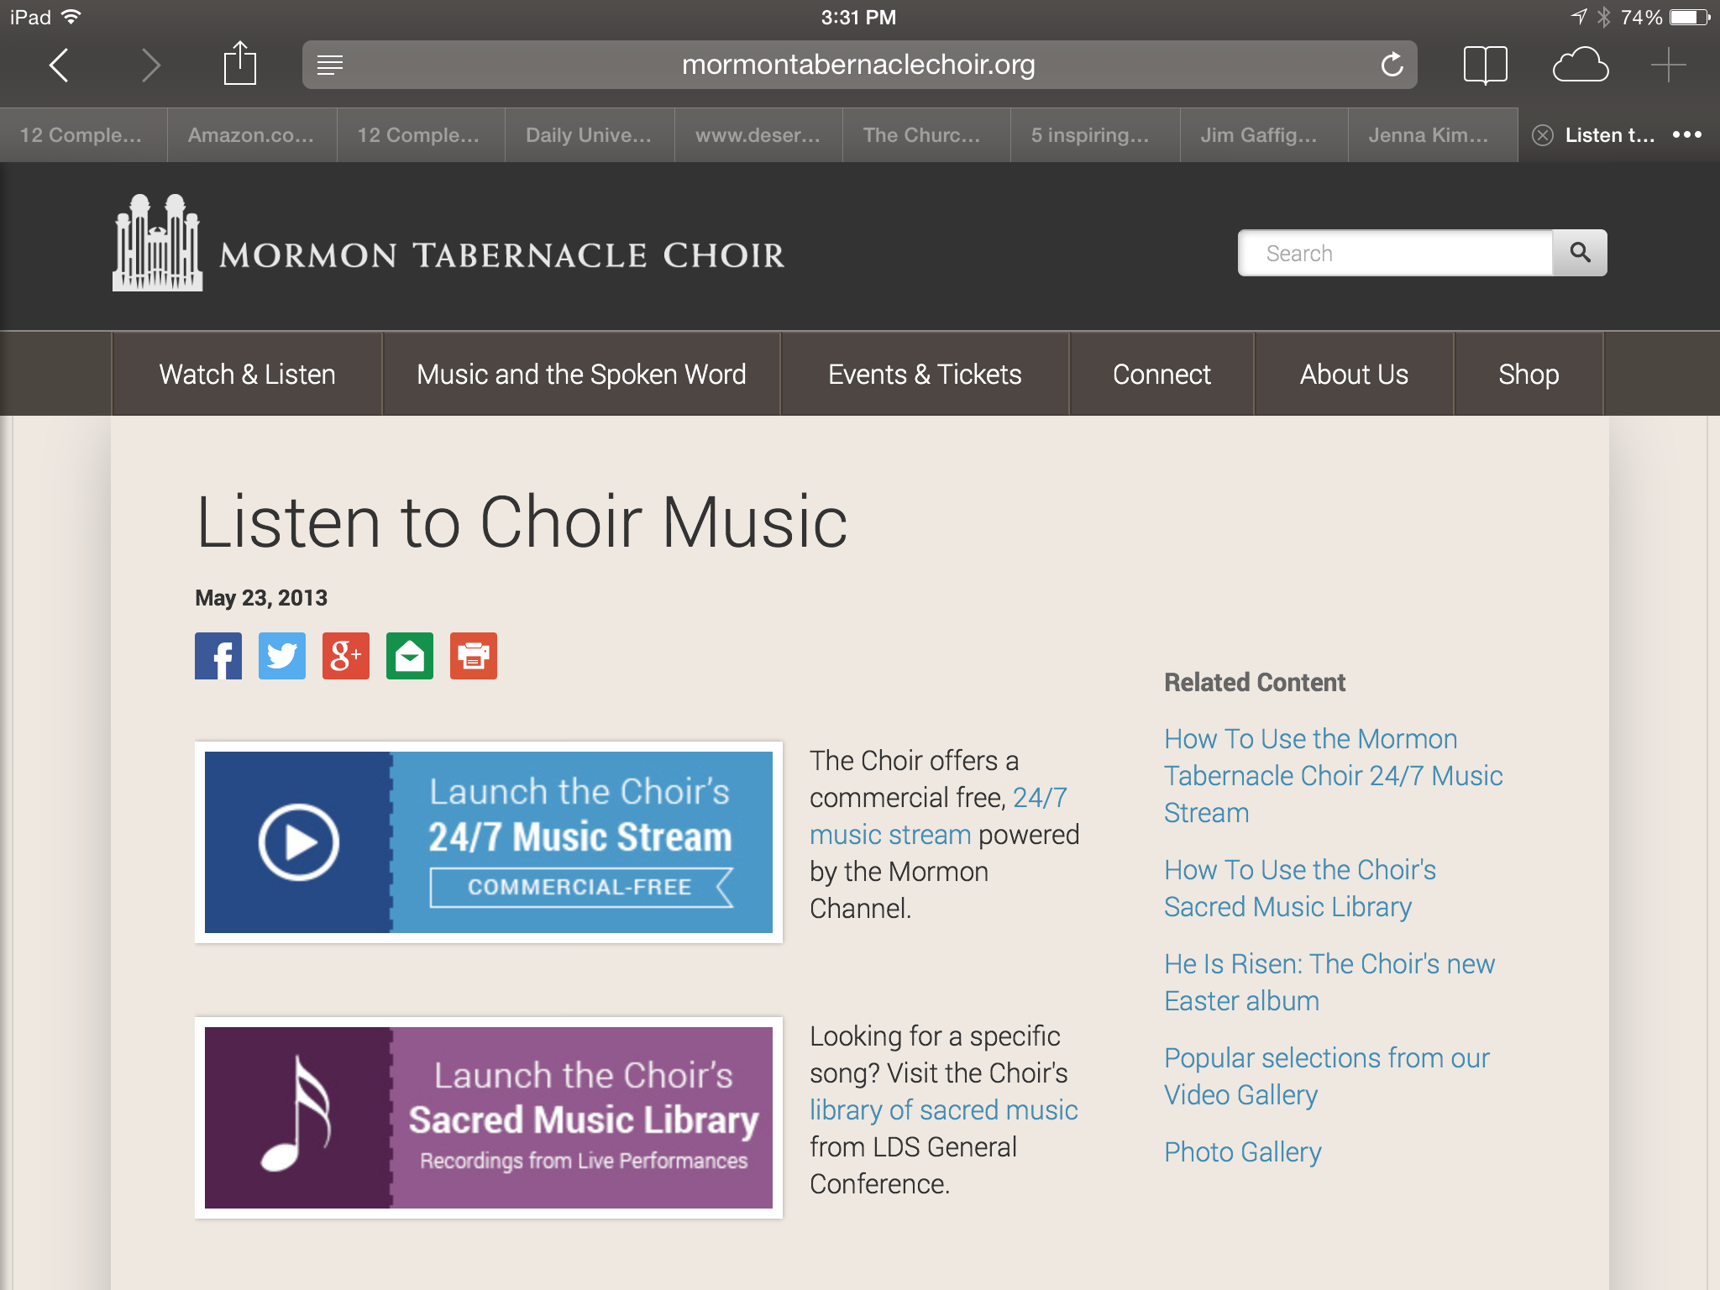Email this article using green envelope
1720x1290 pixels.
pos(410,656)
